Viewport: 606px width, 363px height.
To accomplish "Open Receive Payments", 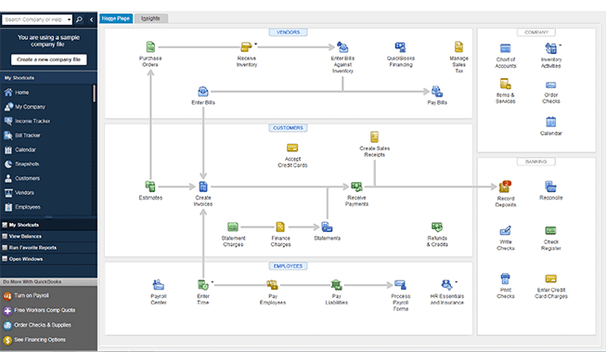I will 356,187.
